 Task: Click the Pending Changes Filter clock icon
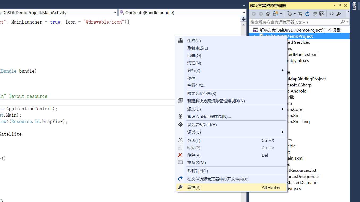[290, 14]
